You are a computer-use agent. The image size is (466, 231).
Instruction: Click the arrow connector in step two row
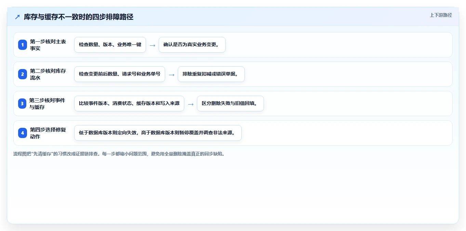172,74
